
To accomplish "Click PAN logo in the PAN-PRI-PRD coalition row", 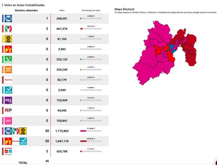I will [8, 131].
